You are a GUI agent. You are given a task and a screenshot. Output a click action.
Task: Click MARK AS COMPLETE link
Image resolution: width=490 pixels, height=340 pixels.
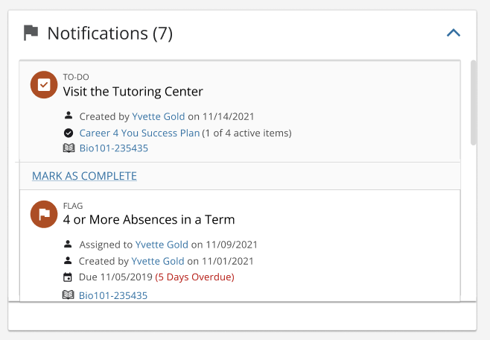[84, 176]
